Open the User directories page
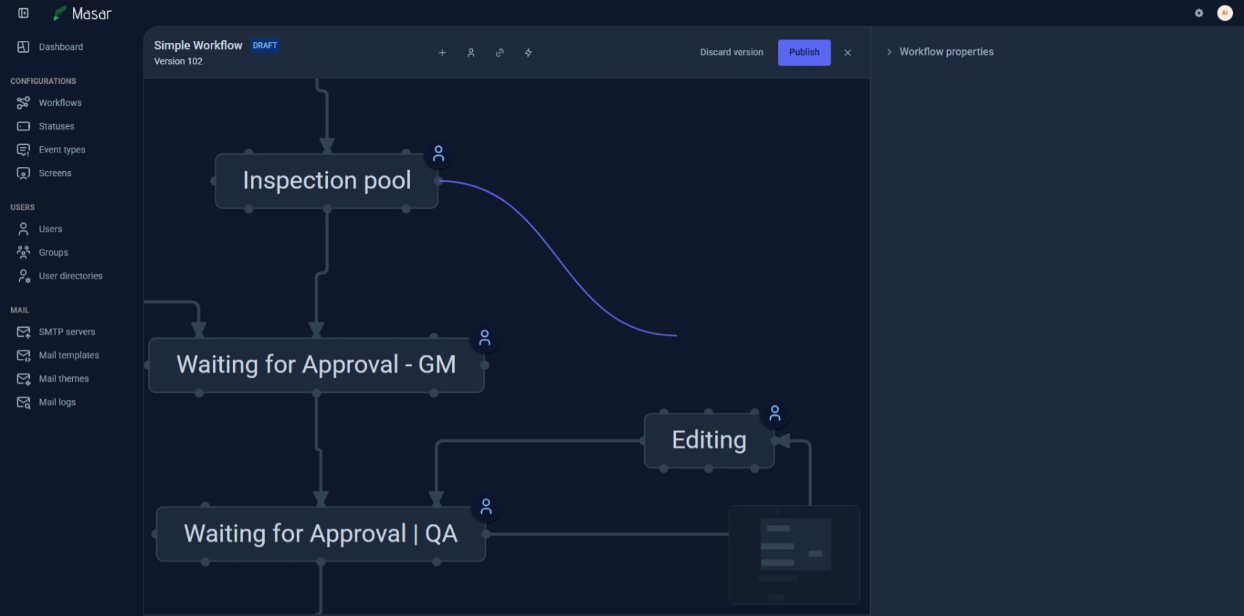 coord(70,276)
